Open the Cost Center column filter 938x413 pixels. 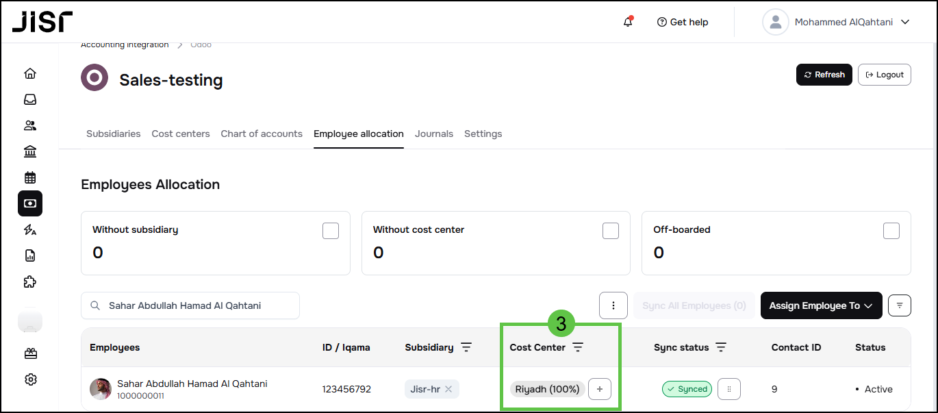[578, 347]
